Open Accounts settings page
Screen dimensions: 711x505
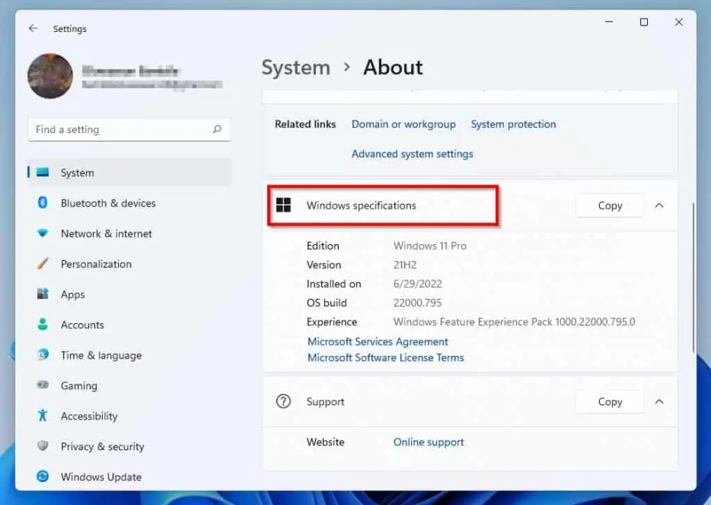pos(129,325)
